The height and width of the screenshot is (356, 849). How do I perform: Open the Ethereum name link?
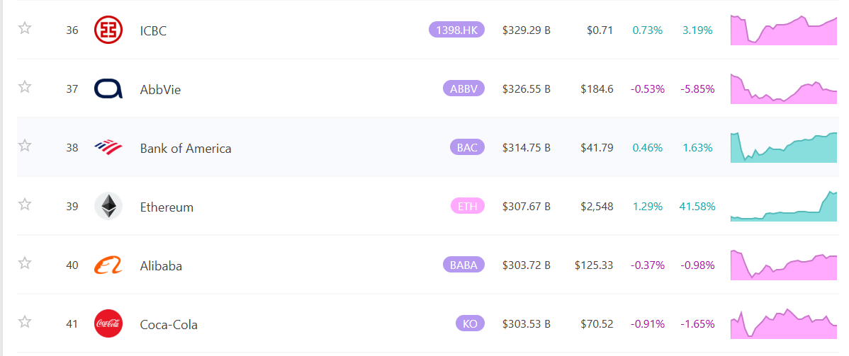[x=167, y=207]
